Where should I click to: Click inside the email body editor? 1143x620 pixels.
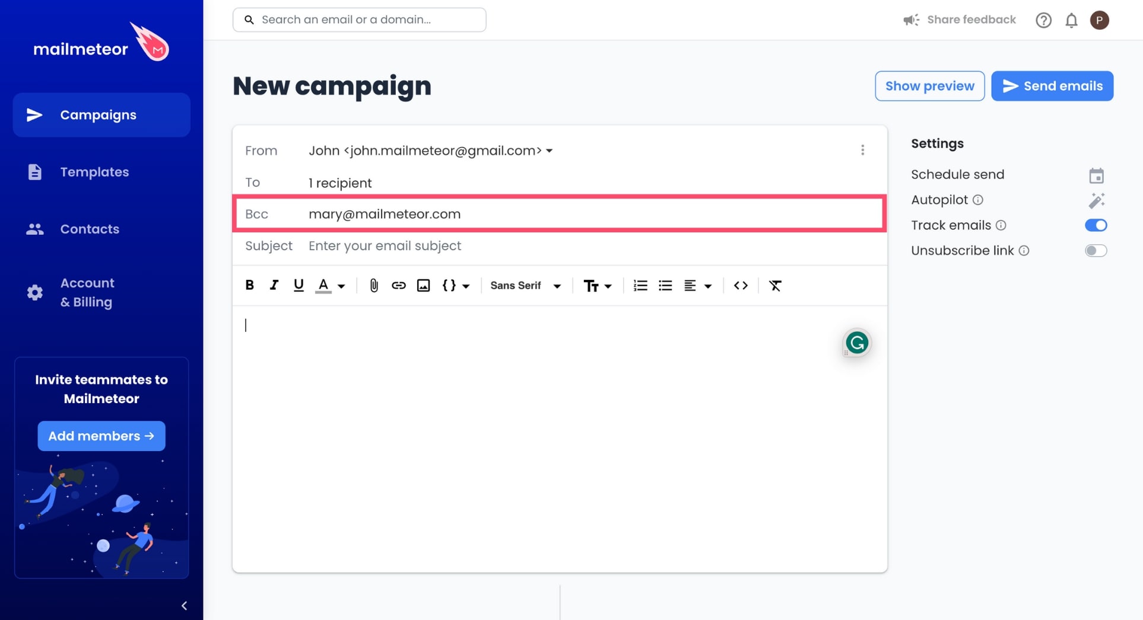tap(560, 439)
